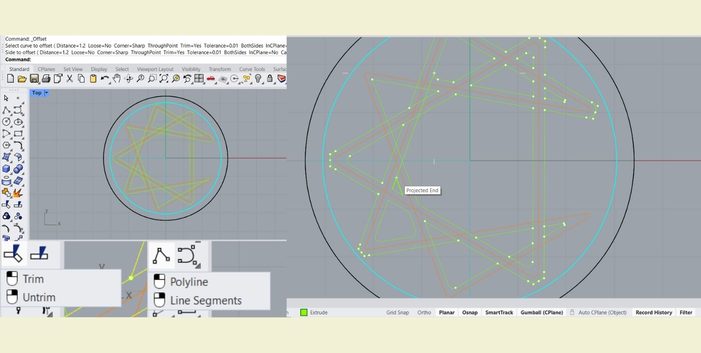Toggle Grid Snap in the status bar
Screen dimensions: 701x353
coord(397,313)
